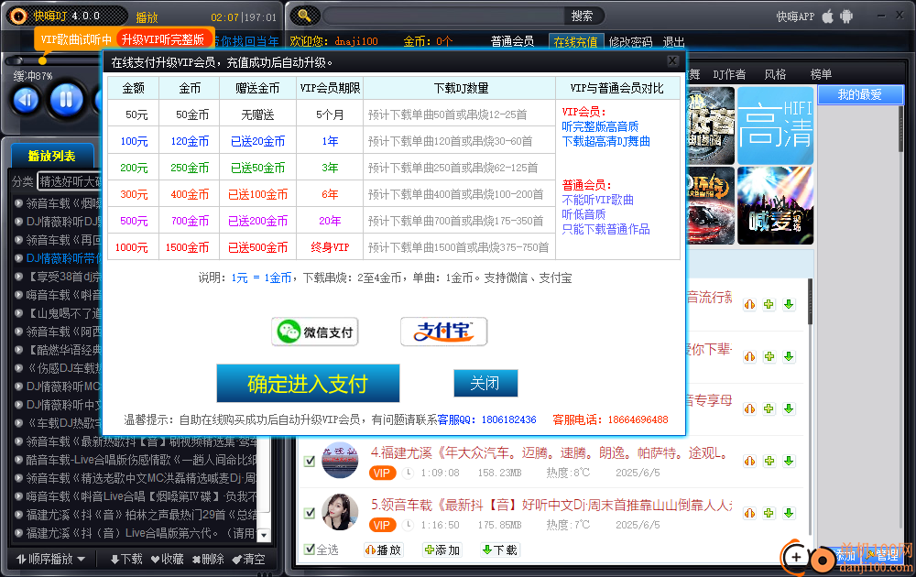The image size is (916, 577).
Task: Open the 顺序播放 play-mode dropdown
Action: coord(50,559)
